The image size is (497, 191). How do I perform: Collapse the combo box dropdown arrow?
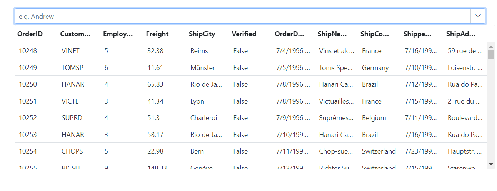point(478,16)
